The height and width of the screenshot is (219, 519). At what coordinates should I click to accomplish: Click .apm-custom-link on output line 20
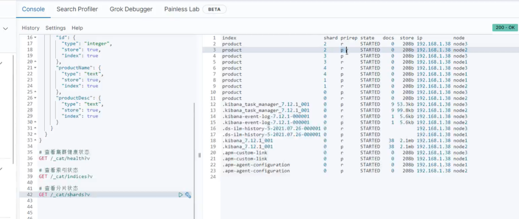point(244,152)
